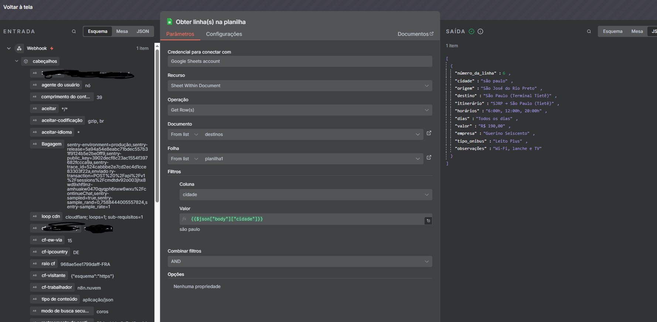Open the Operação Get Row(s) dropdown
Image resolution: width=657 pixels, height=322 pixels.
pyautogui.click(x=300, y=110)
